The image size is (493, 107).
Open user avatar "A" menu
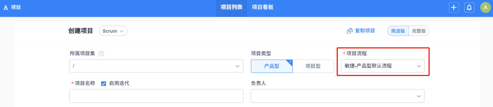(x=485, y=7)
